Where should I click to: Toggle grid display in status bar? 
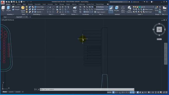coord(113,92)
